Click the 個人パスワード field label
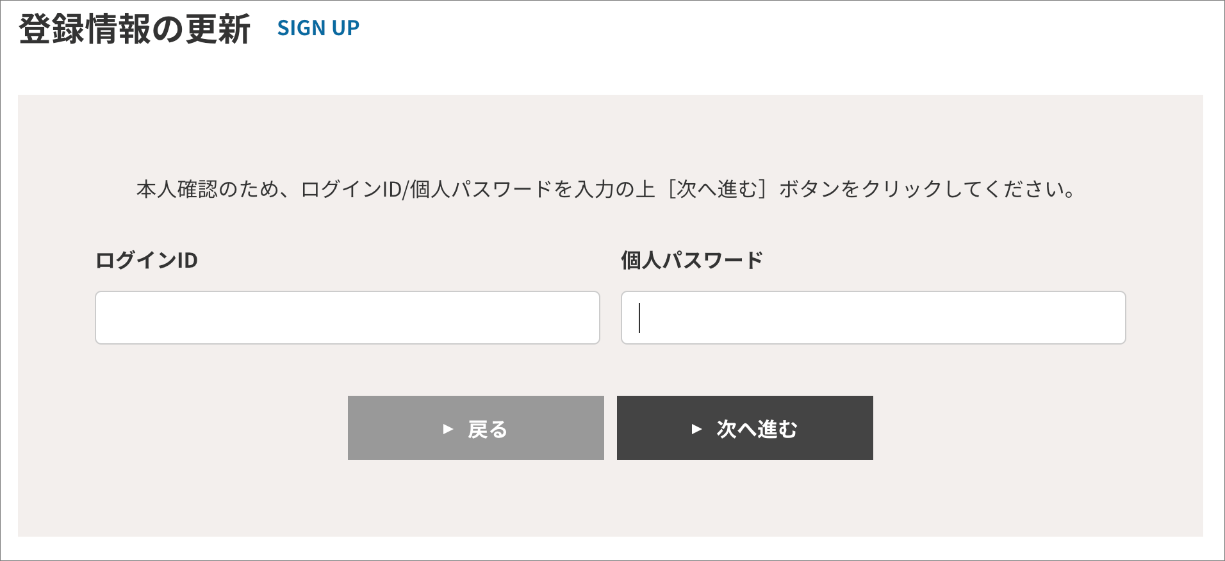This screenshot has width=1225, height=561. click(x=692, y=260)
